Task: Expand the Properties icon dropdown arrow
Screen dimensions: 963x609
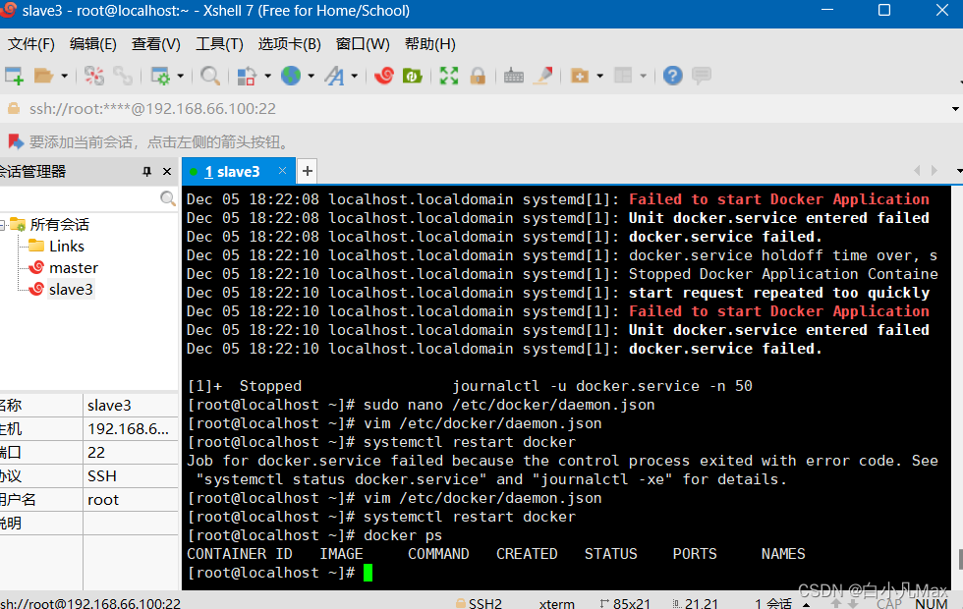Action: click(180, 77)
